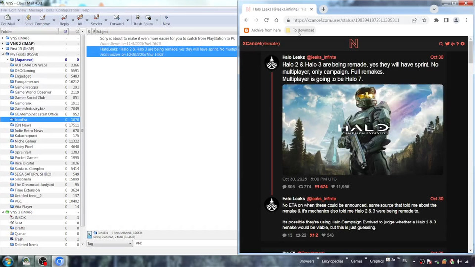Image resolution: width=475 pixels, height=267 pixels.
Task: Go to Next message with toolbar arrow
Action: [x=166, y=20]
